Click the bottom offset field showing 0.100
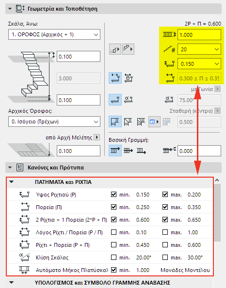Viewport: 226px width, 288px height. [x=79, y=100]
